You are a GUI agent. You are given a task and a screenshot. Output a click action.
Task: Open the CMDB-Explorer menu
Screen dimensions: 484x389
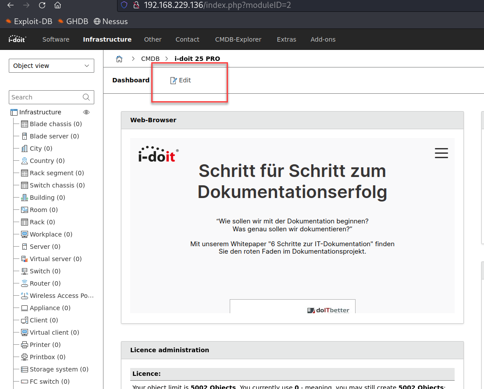point(238,39)
